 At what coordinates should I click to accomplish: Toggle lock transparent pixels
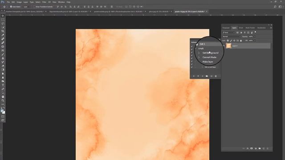pyautogui.click(x=228, y=40)
